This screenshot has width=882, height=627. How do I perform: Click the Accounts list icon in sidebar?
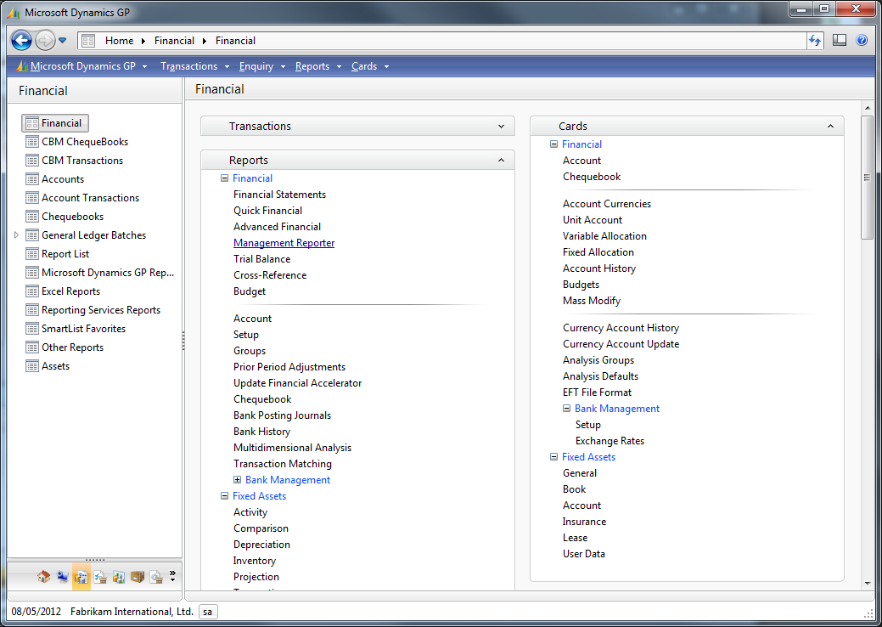(x=32, y=179)
